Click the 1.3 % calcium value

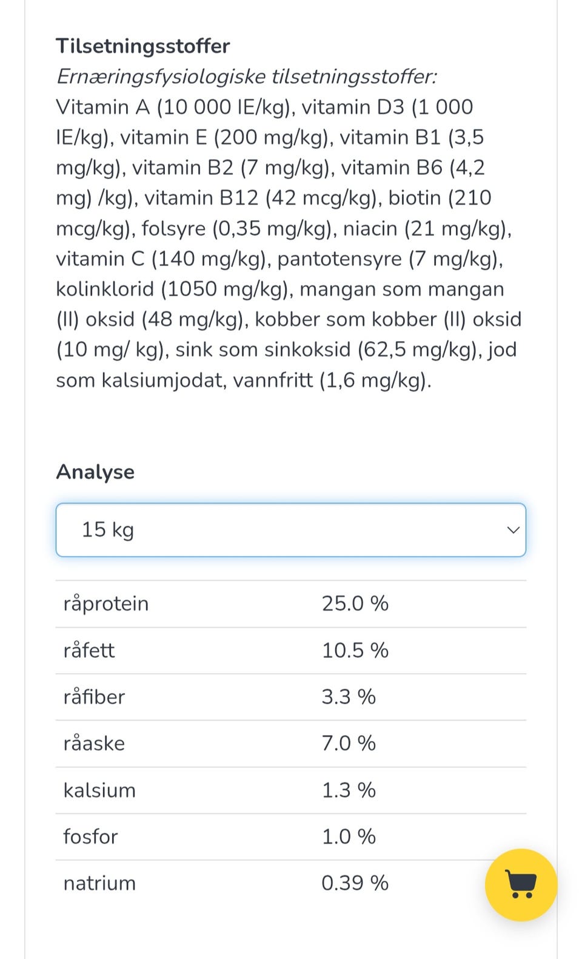349,790
